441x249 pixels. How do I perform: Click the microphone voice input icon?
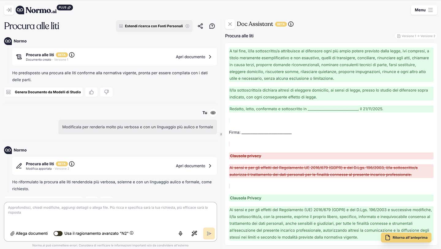[x=181, y=233]
